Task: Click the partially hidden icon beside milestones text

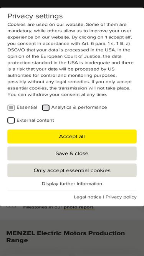Action: click(x=11, y=207)
